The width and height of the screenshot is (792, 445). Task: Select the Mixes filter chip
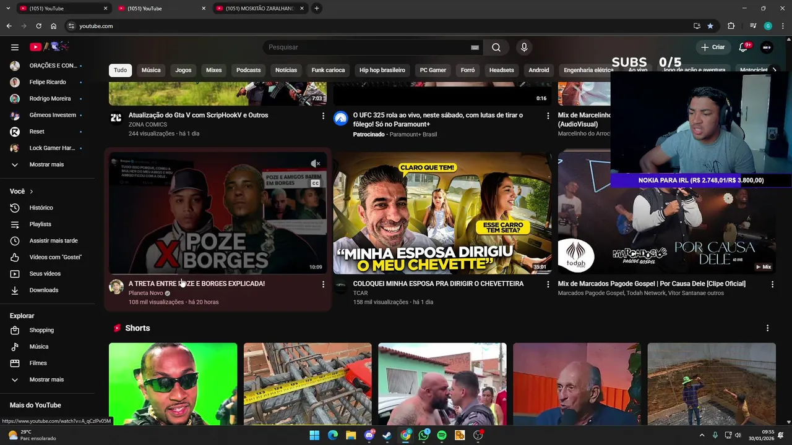pos(214,70)
